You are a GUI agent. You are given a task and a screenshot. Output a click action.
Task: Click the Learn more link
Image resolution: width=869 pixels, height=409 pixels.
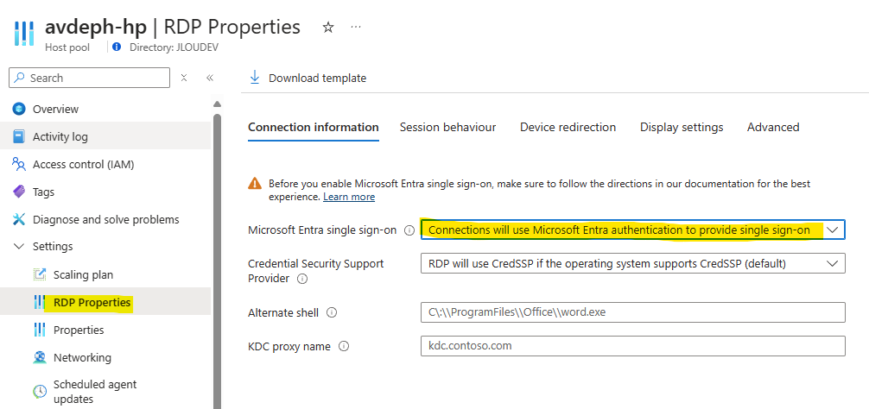click(349, 197)
